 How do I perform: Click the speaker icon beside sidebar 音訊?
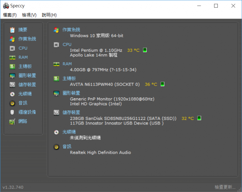coord(12,103)
